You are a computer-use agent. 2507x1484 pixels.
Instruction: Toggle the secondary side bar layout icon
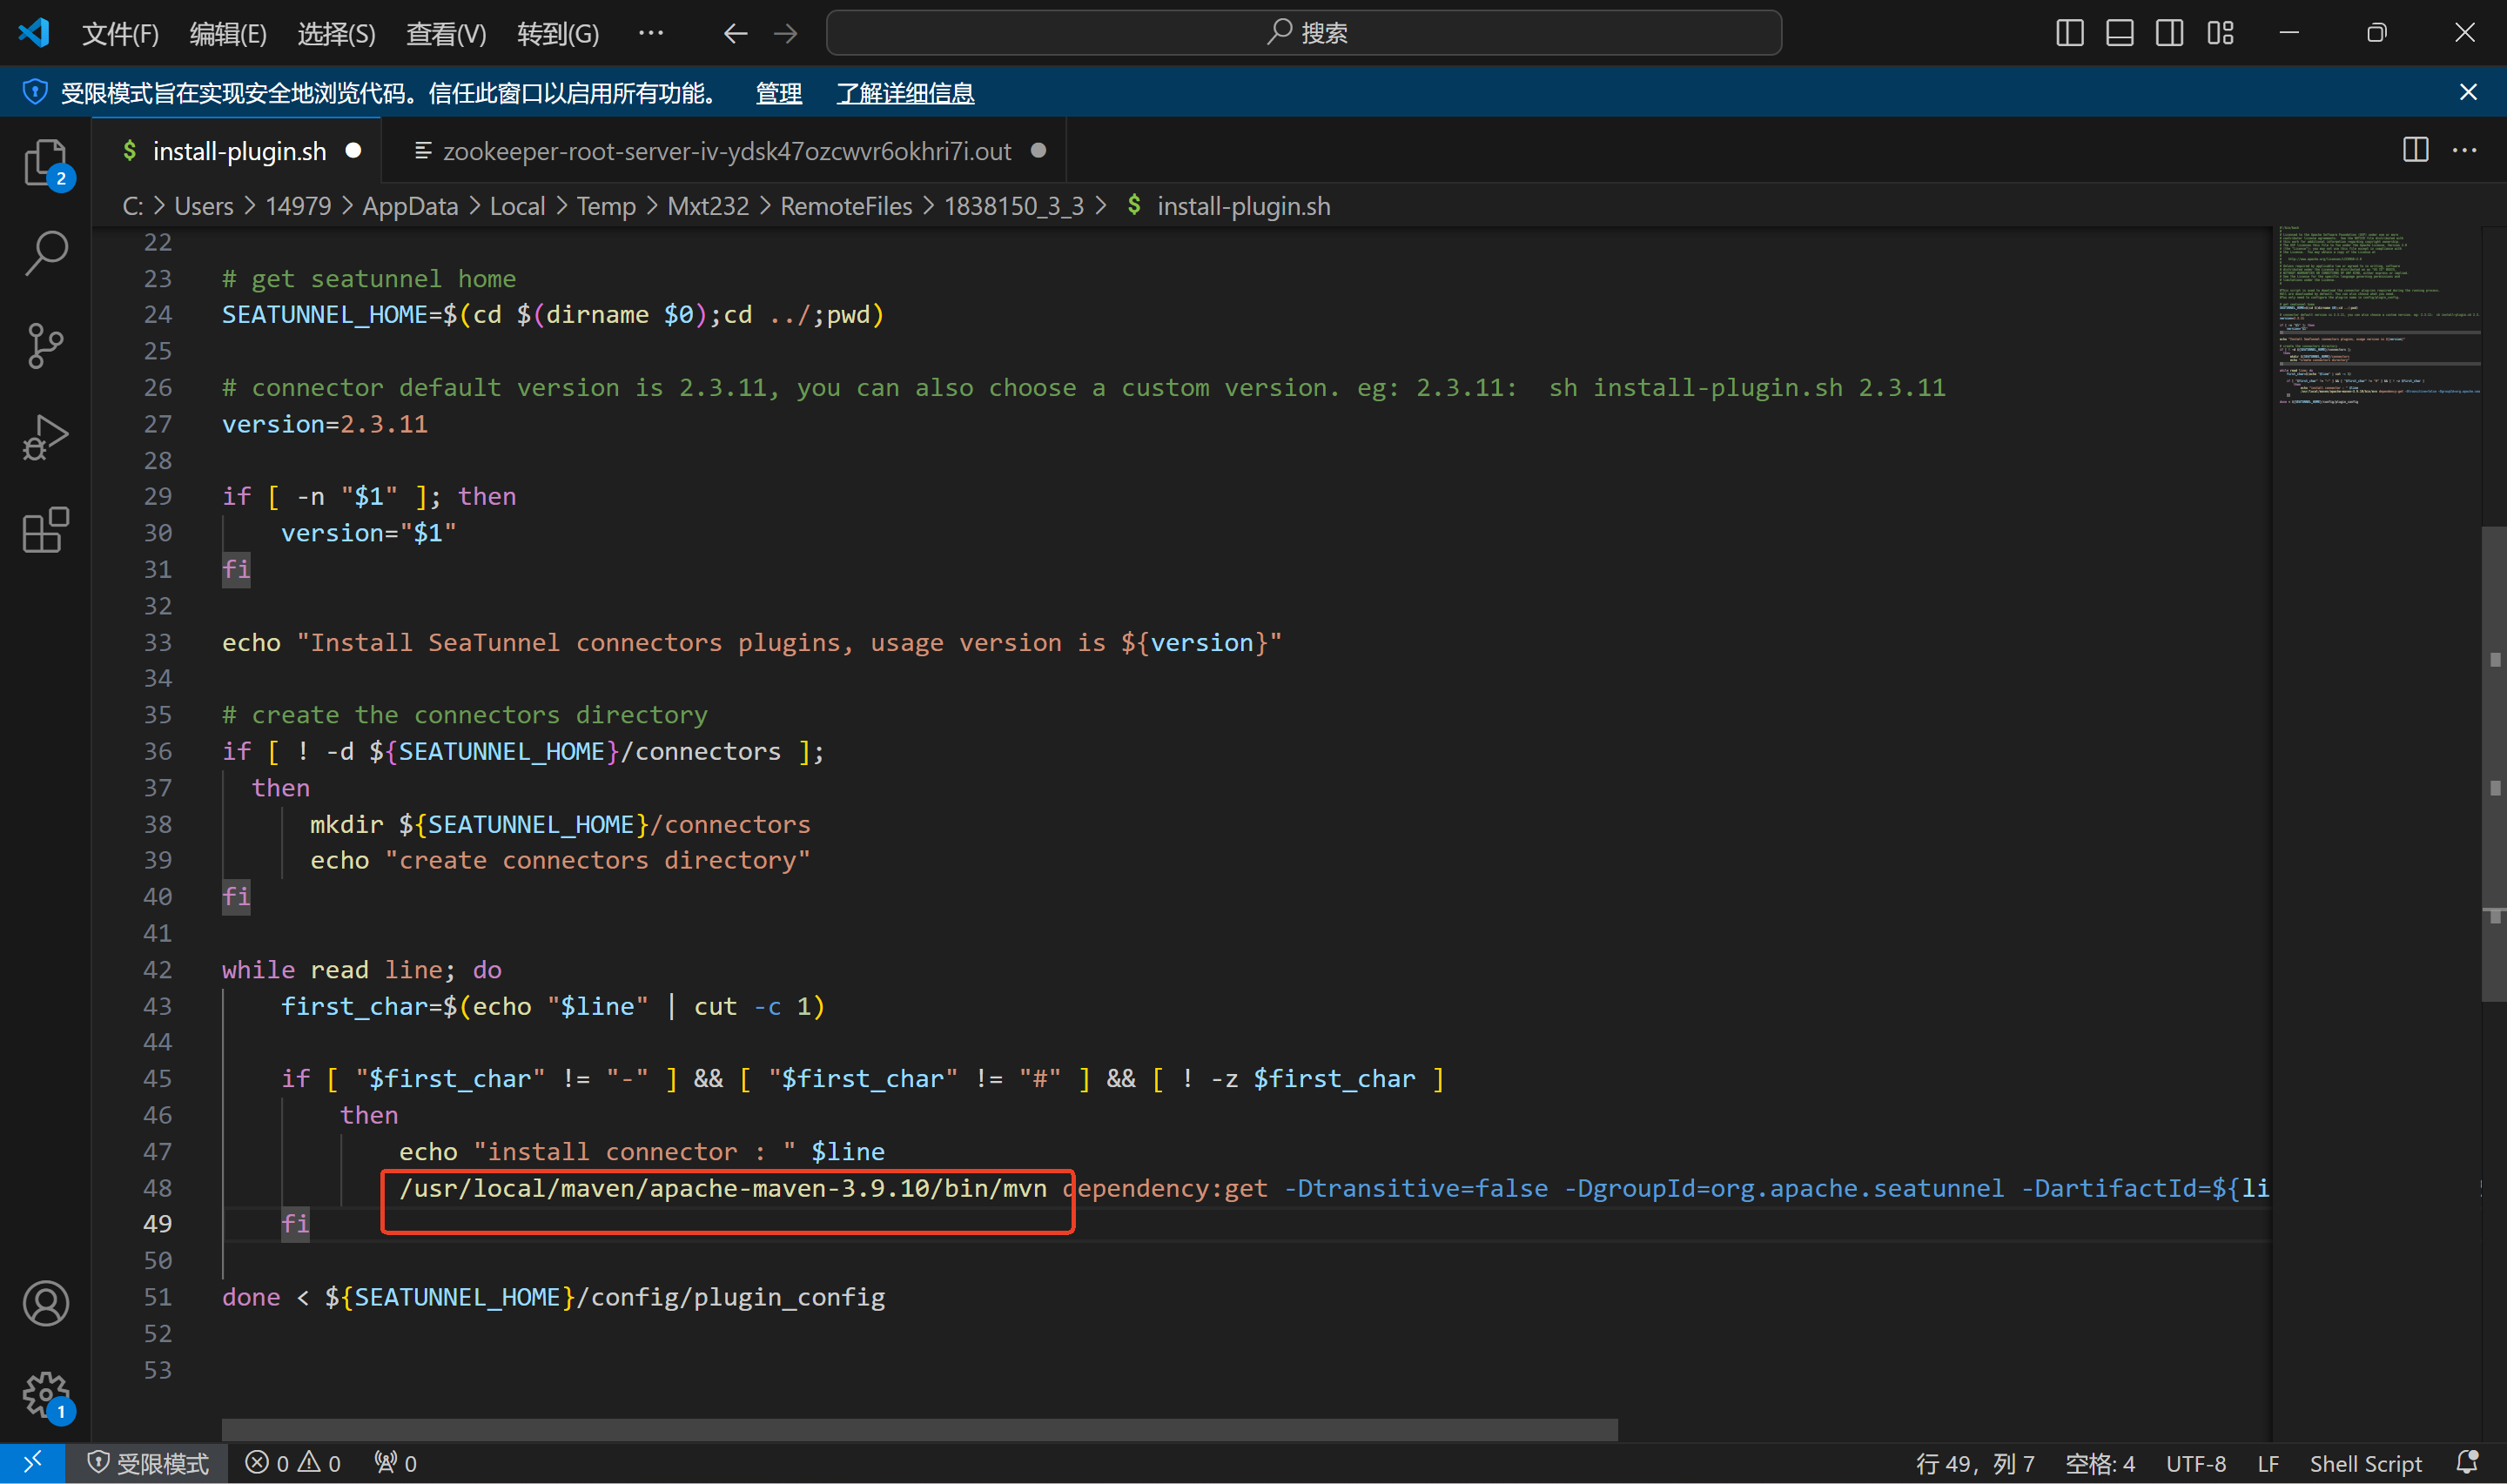(x=2170, y=33)
